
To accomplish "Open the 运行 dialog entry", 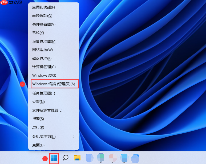I will pyautogui.click(x=38, y=127).
